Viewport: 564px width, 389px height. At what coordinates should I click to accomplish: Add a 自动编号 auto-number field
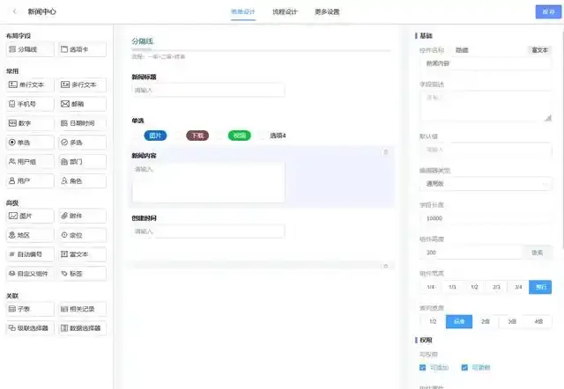pos(30,254)
